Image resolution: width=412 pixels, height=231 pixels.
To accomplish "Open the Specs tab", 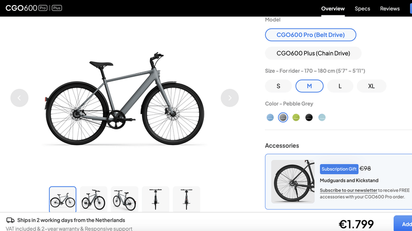I will click(x=363, y=9).
